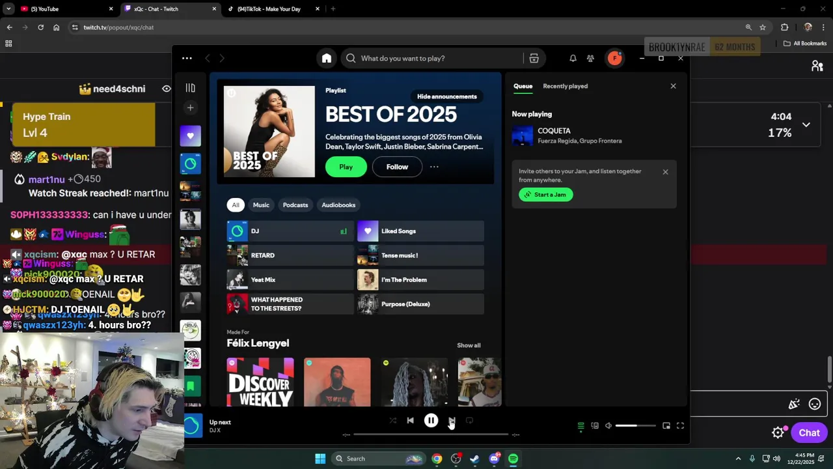Open Spotify notifications bell
This screenshot has width=833, height=469.
573,59
